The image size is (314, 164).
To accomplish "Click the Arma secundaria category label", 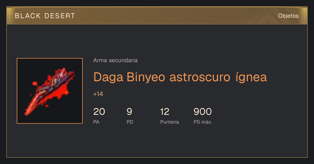I will click(x=115, y=60).
